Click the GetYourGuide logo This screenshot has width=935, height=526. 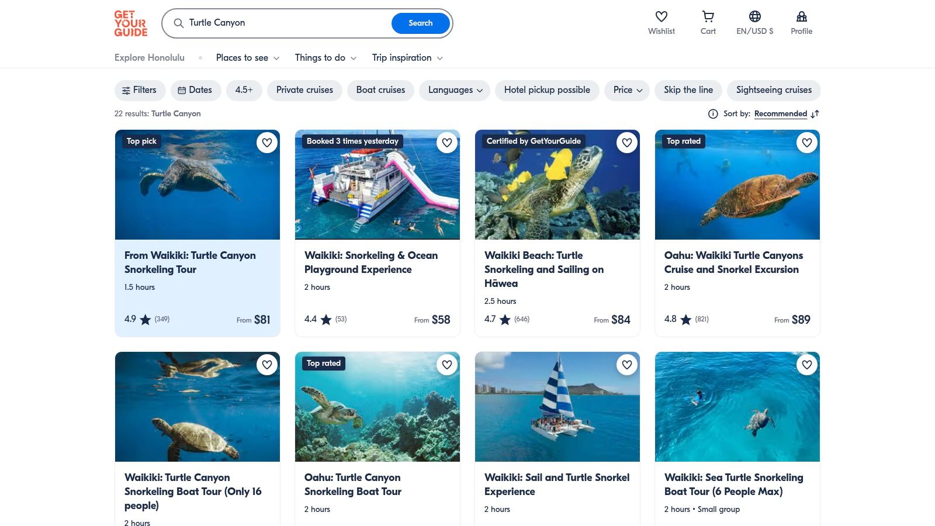coord(130,23)
